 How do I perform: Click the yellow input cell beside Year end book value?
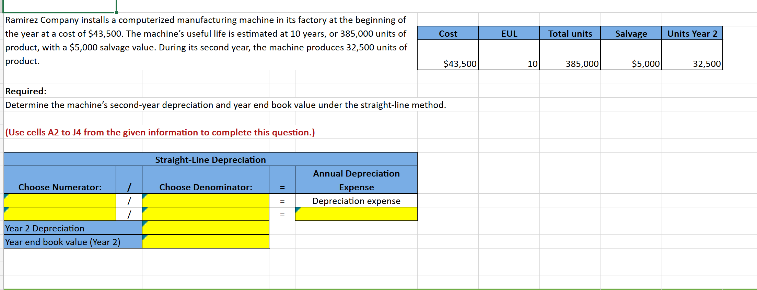pos(206,241)
